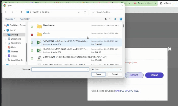178x106 pixels.
Task: Close the Open dialog window
Action: pos(122,5)
